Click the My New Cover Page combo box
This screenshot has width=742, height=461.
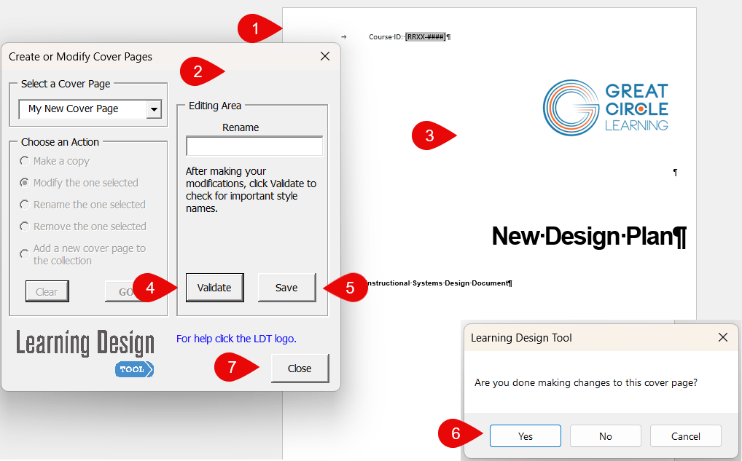(82, 109)
